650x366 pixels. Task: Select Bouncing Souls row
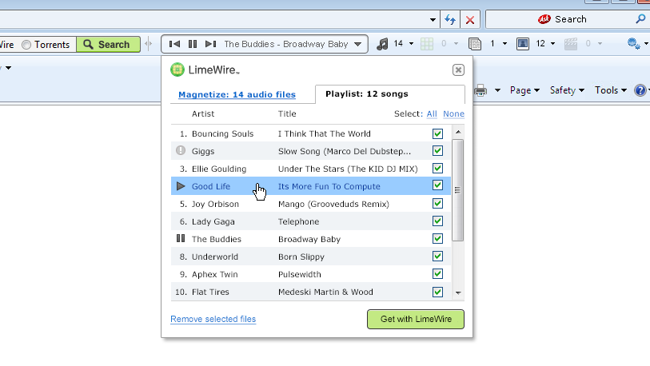pyautogui.click(x=311, y=133)
